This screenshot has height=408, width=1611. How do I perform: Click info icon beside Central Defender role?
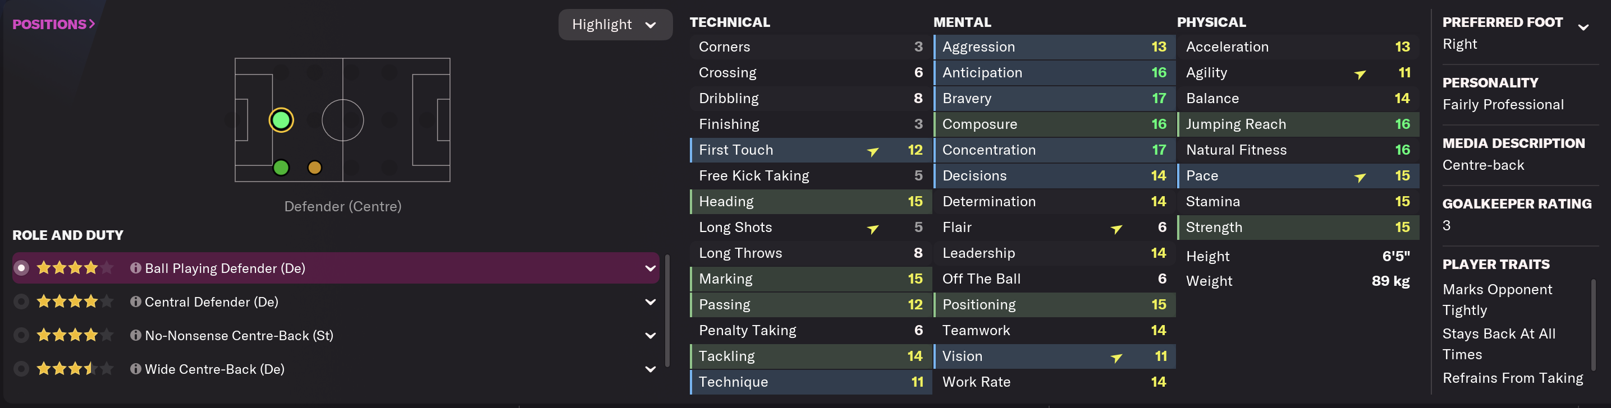tap(135, 302)
